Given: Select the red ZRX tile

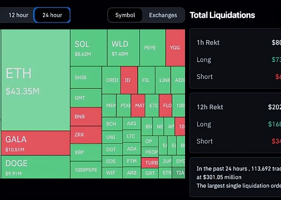Looking at the screenshot, I should pyautogui.click(x=86, y=135).
